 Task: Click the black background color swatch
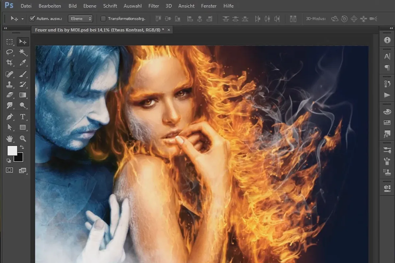pyautogui.click(x=19, y=158)
